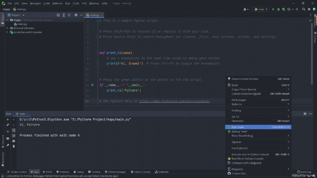The width and height of the screenshot is (317, 178).
Task: Open the user account icon dropdown
Action: [246, 9]
